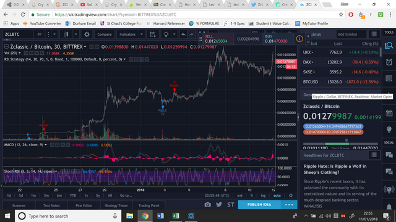
Task: Redo the chart action
Action: (191, 35)
